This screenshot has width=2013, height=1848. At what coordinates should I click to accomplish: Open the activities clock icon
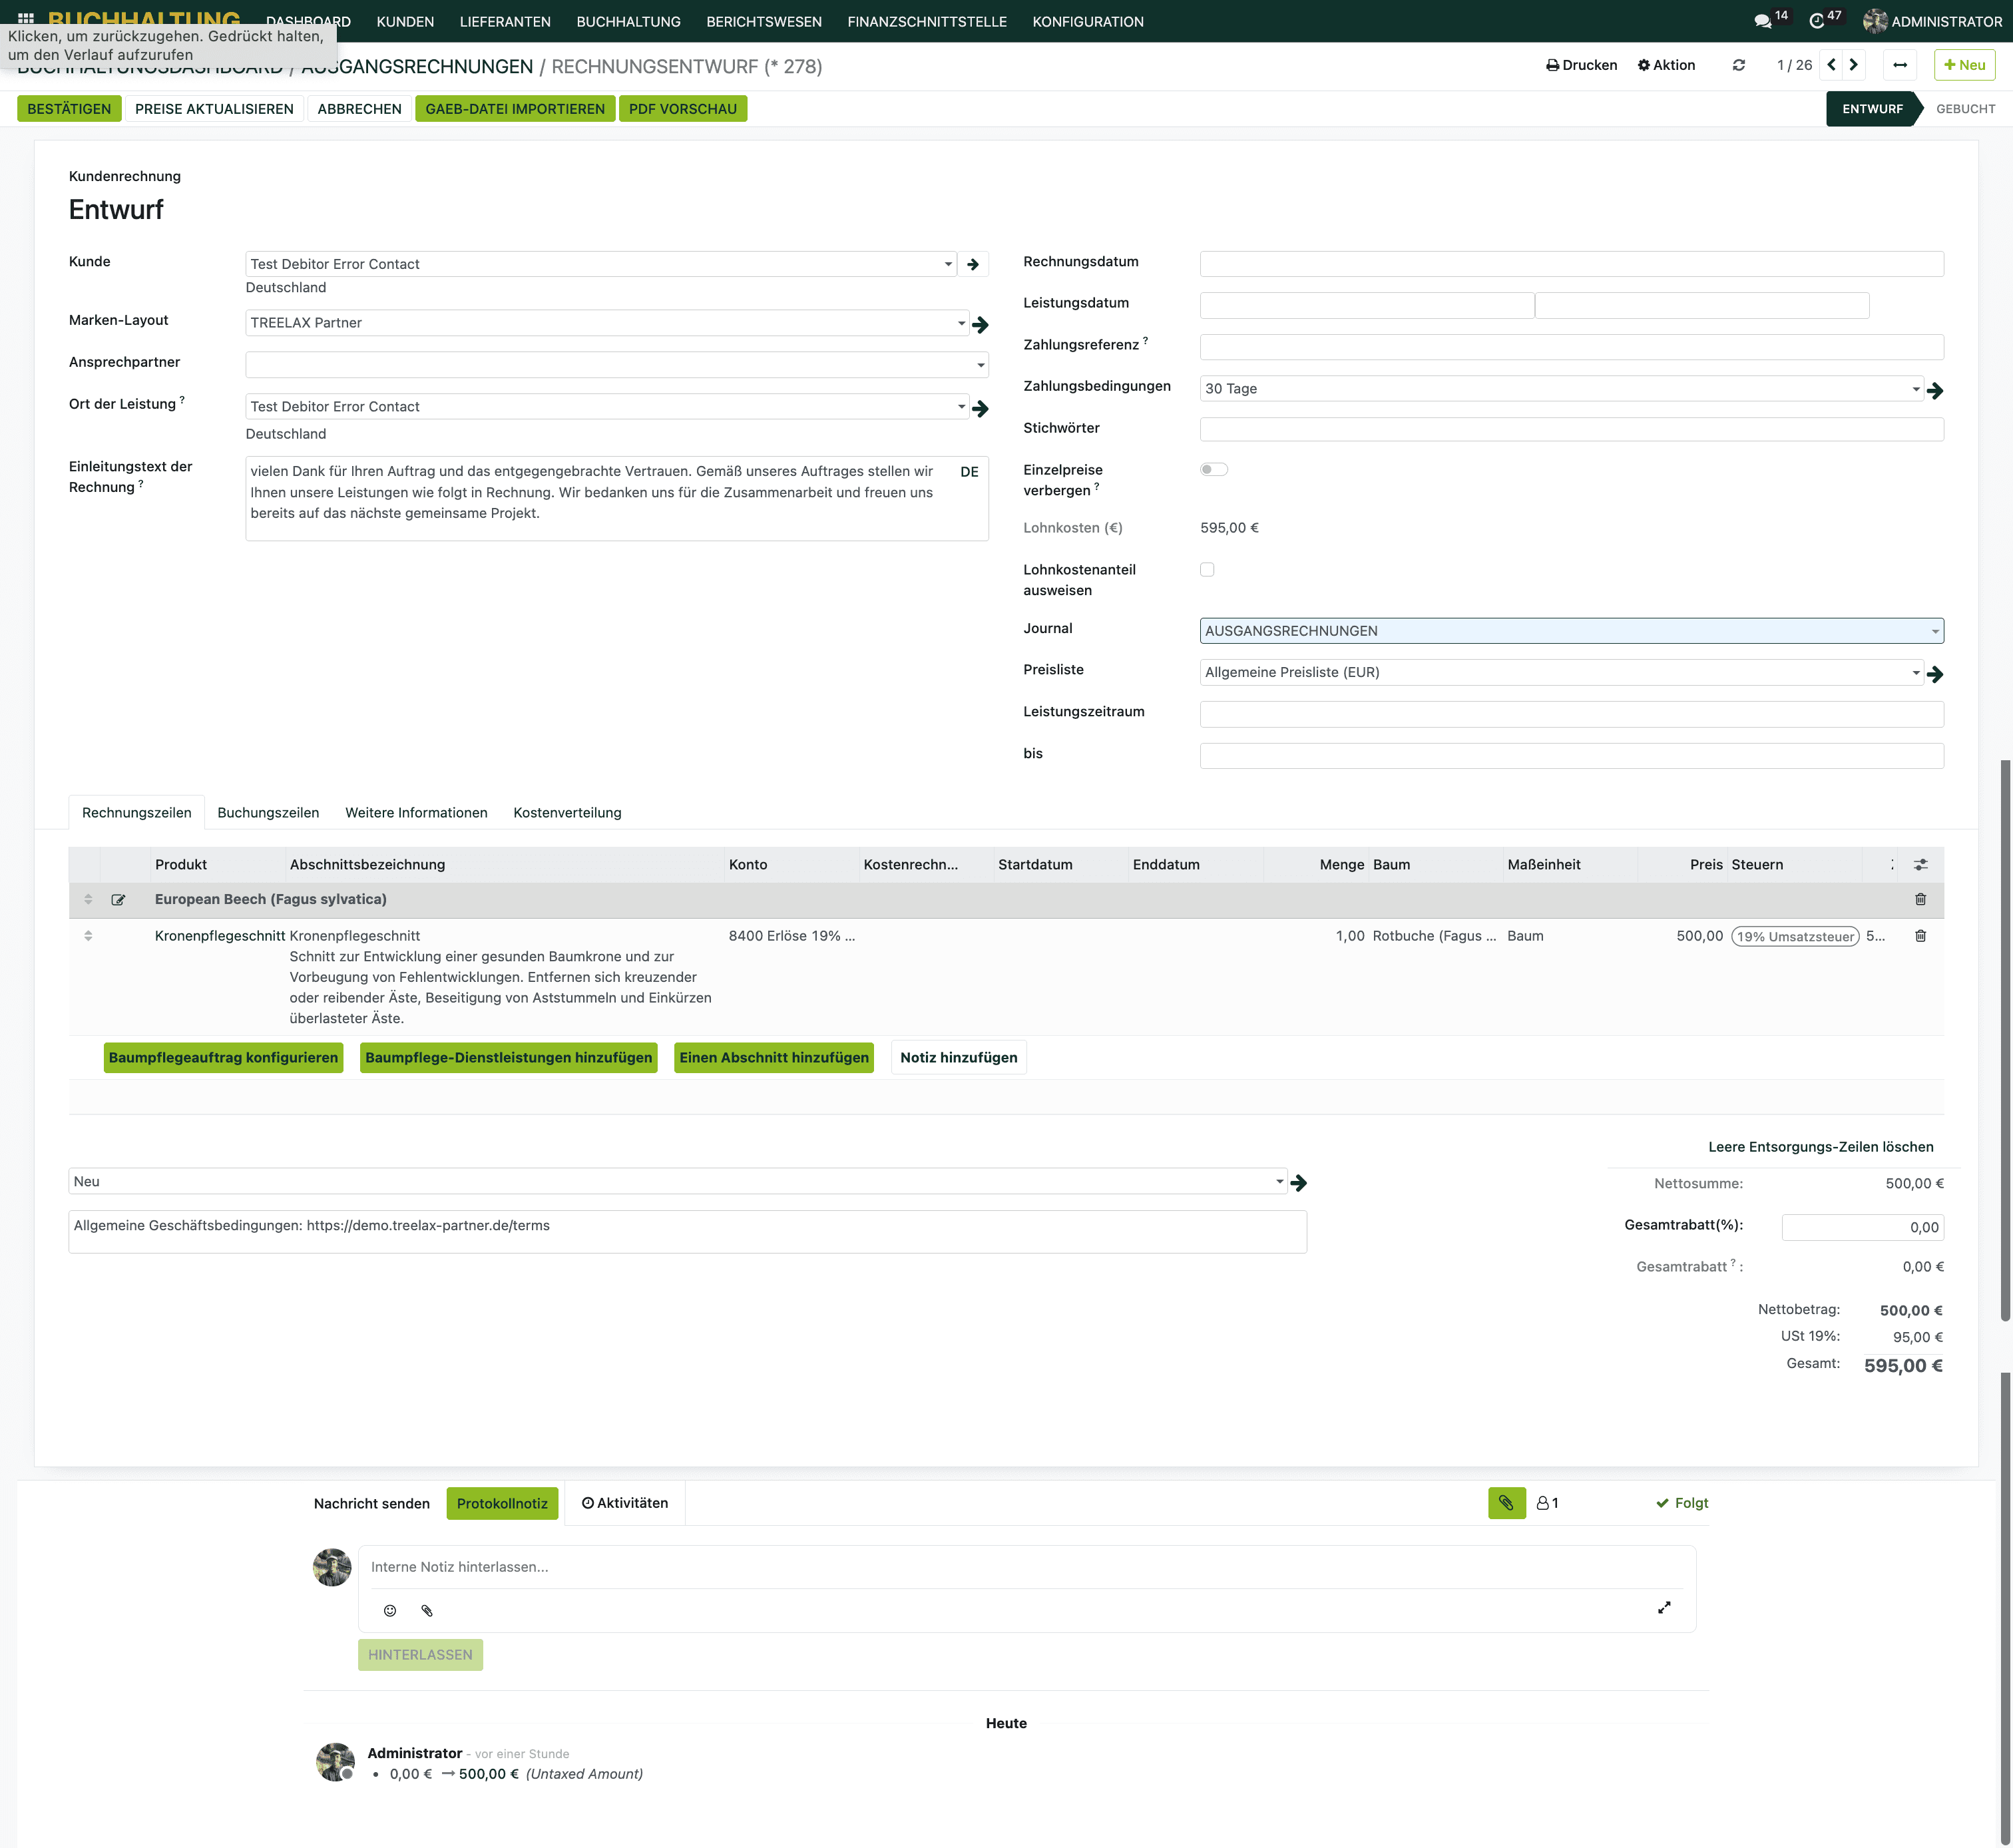pyautogui.click(x=1817, y=21)
